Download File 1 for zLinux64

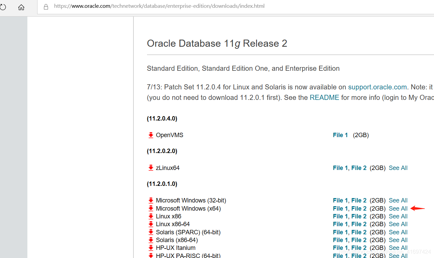[340, 168]
